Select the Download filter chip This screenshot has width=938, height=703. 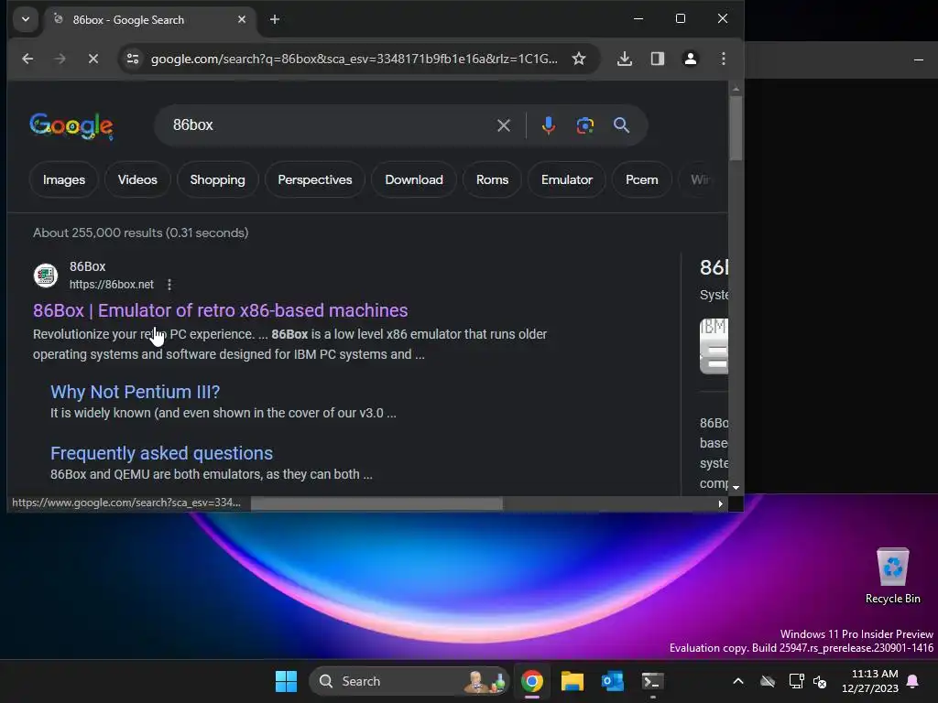click(x=414, y=179)
